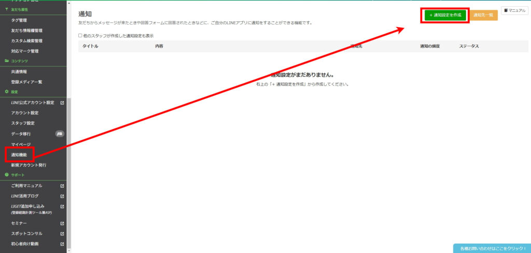The height and width of the screenshot is (253, 531).
Task: Open タグ管理 from the sidebar
Action: tap(19, 20)
